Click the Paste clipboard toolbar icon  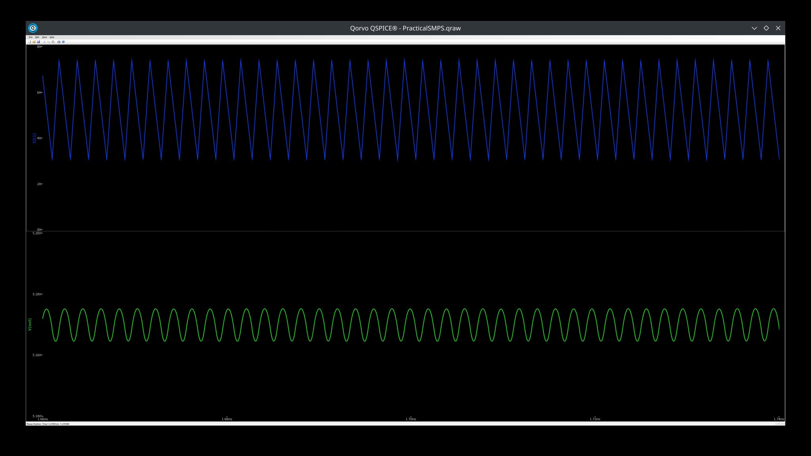tap(53, 42)
